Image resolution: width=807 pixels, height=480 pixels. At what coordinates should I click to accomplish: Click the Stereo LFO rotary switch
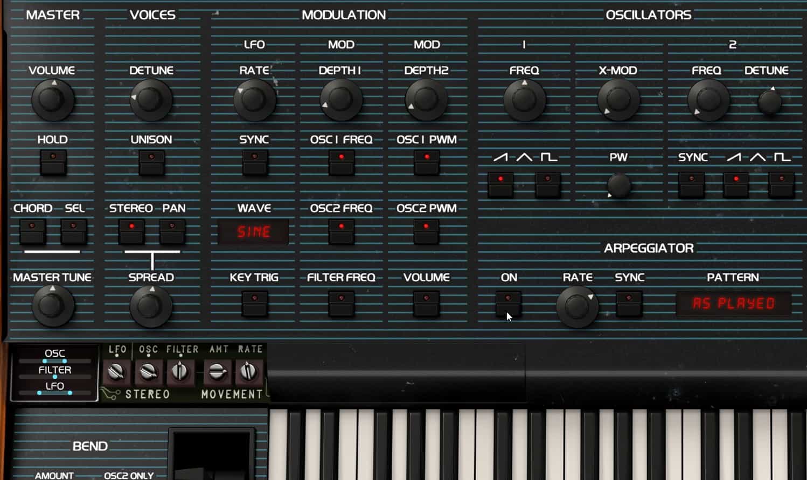[x=116, y=372]
